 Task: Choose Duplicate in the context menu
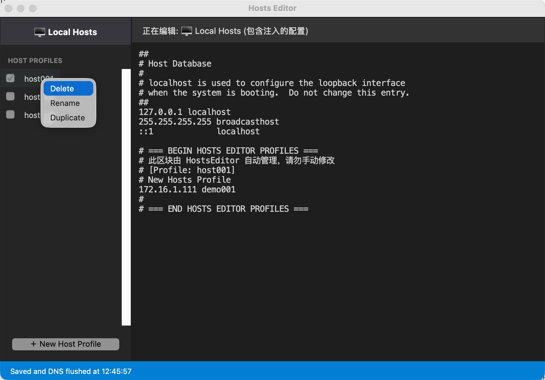point(68,118)
